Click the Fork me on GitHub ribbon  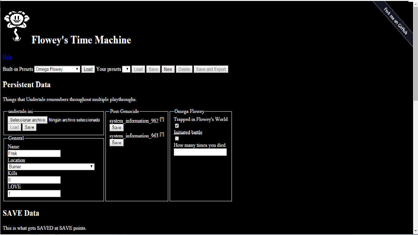(395, 21)
